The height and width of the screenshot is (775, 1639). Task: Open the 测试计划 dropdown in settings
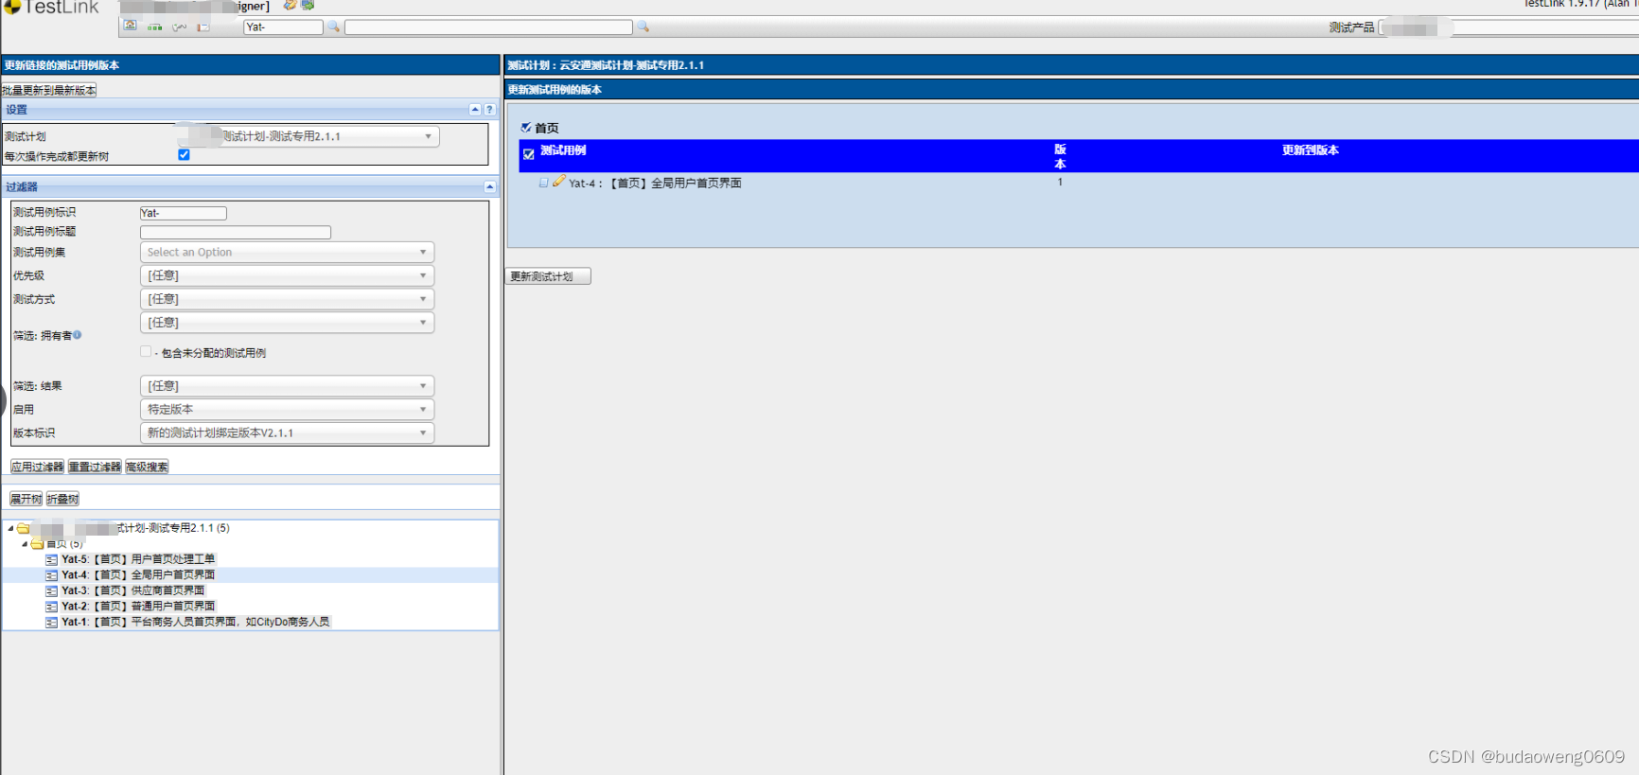point(308,136)
